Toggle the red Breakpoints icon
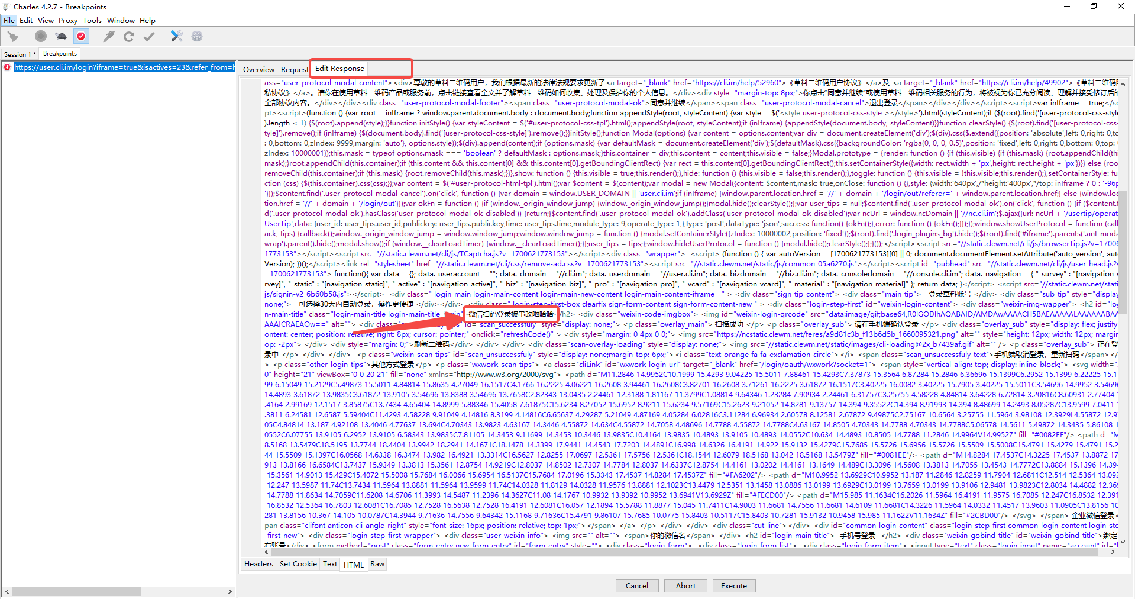Viewport: 1135px width, 599px height. click(81, 36)
